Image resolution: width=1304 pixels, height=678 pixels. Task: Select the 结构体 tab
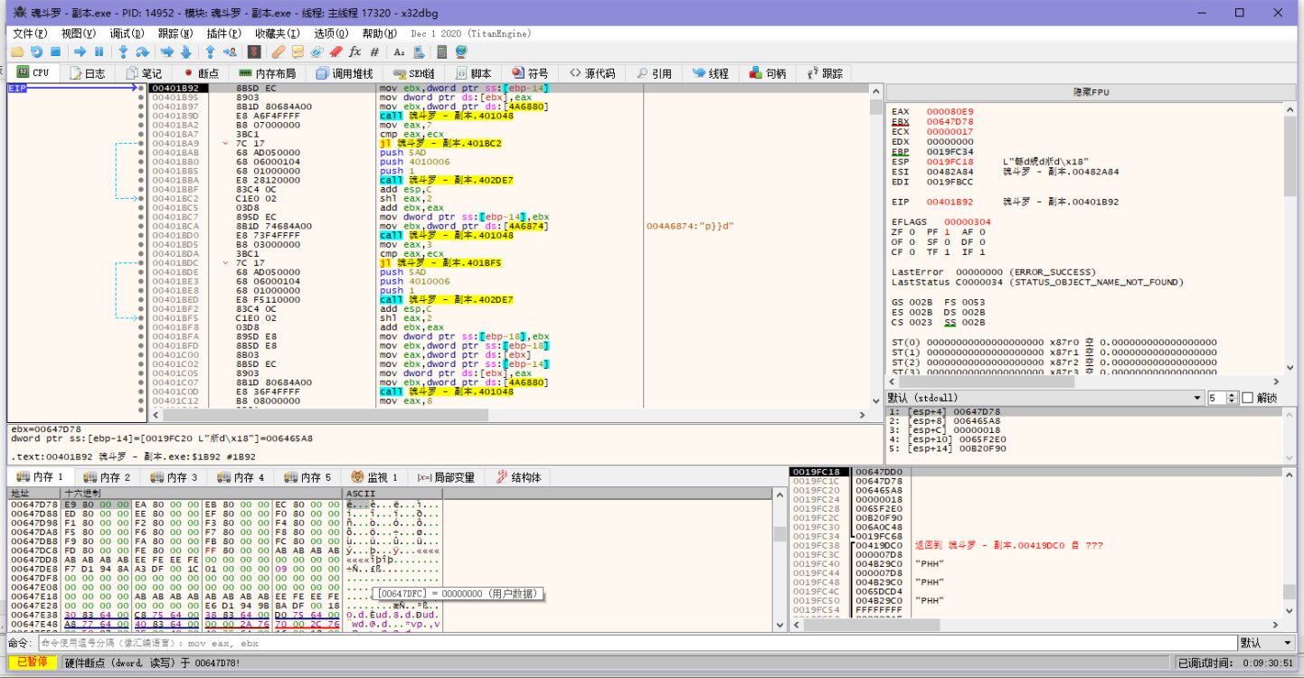[x=519, y=477]
